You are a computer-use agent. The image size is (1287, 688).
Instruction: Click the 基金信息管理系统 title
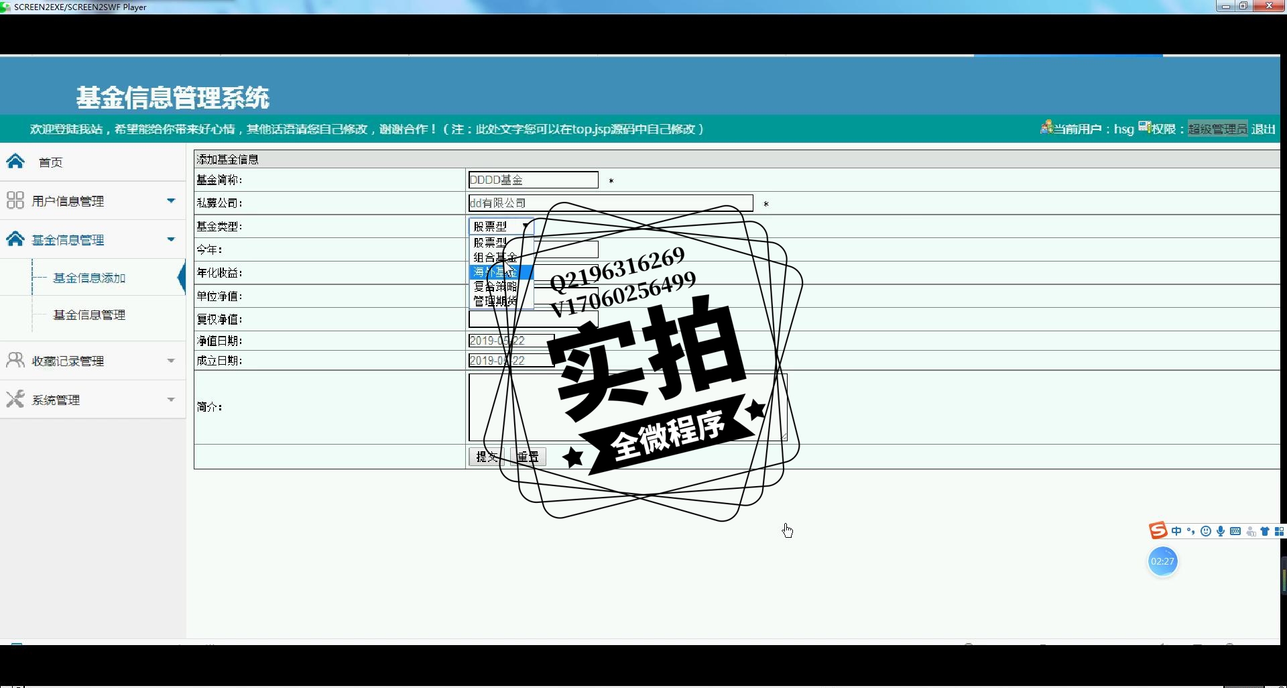(172, 98)
